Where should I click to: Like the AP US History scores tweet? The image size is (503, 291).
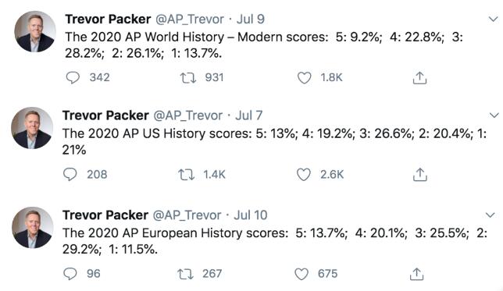pyautogui.click(x=304, y=175)
